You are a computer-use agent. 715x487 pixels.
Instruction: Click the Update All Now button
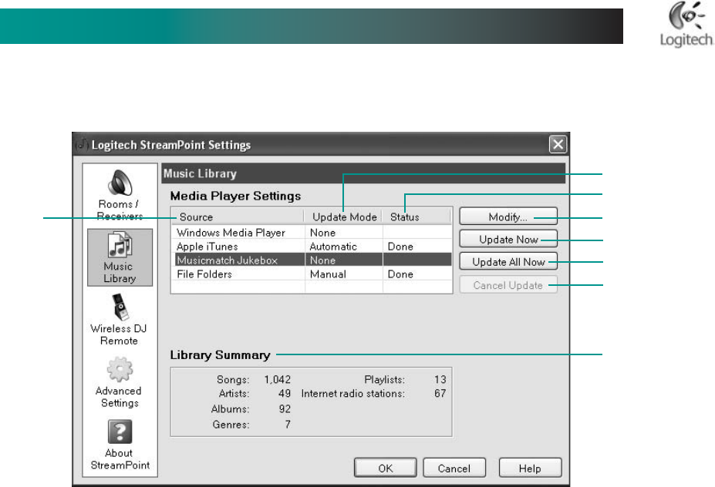tap(508, 262)
